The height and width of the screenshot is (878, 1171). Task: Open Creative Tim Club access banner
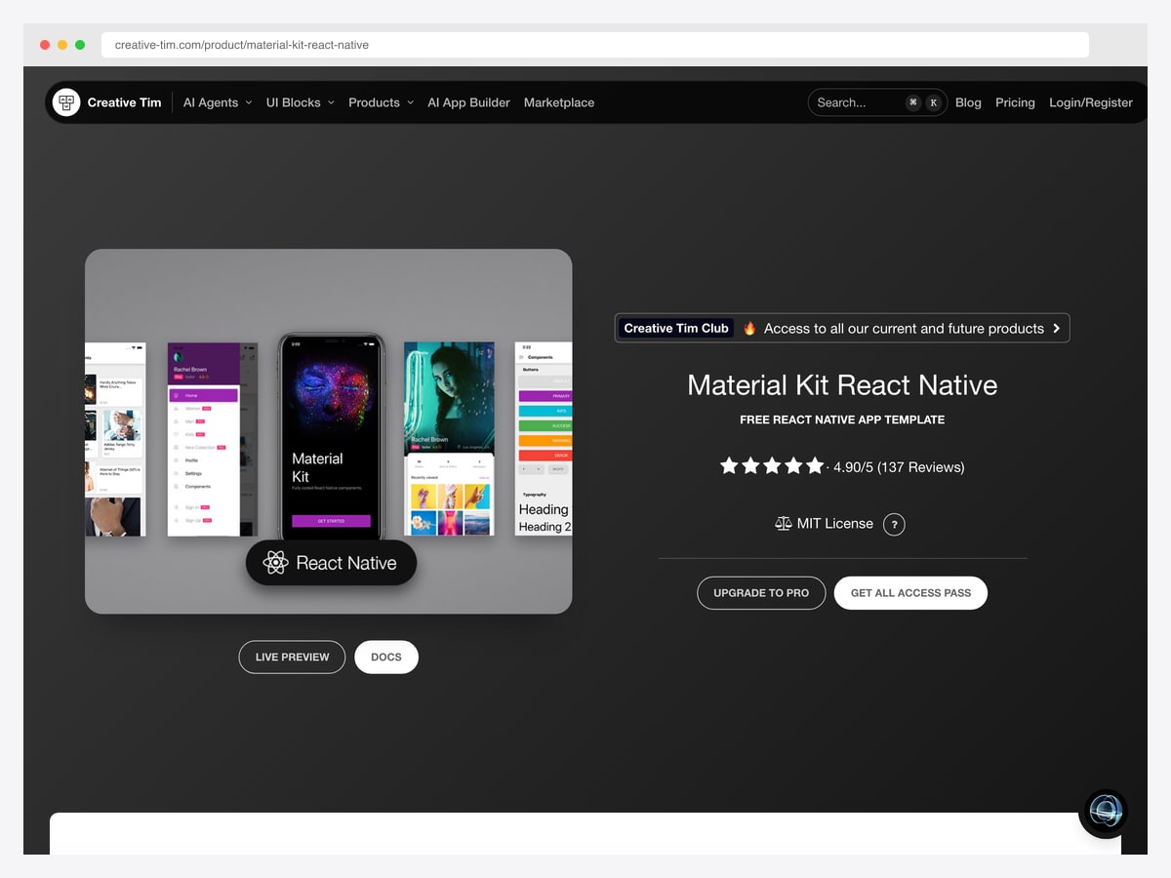pyautogui.click(x=842, y=328)
